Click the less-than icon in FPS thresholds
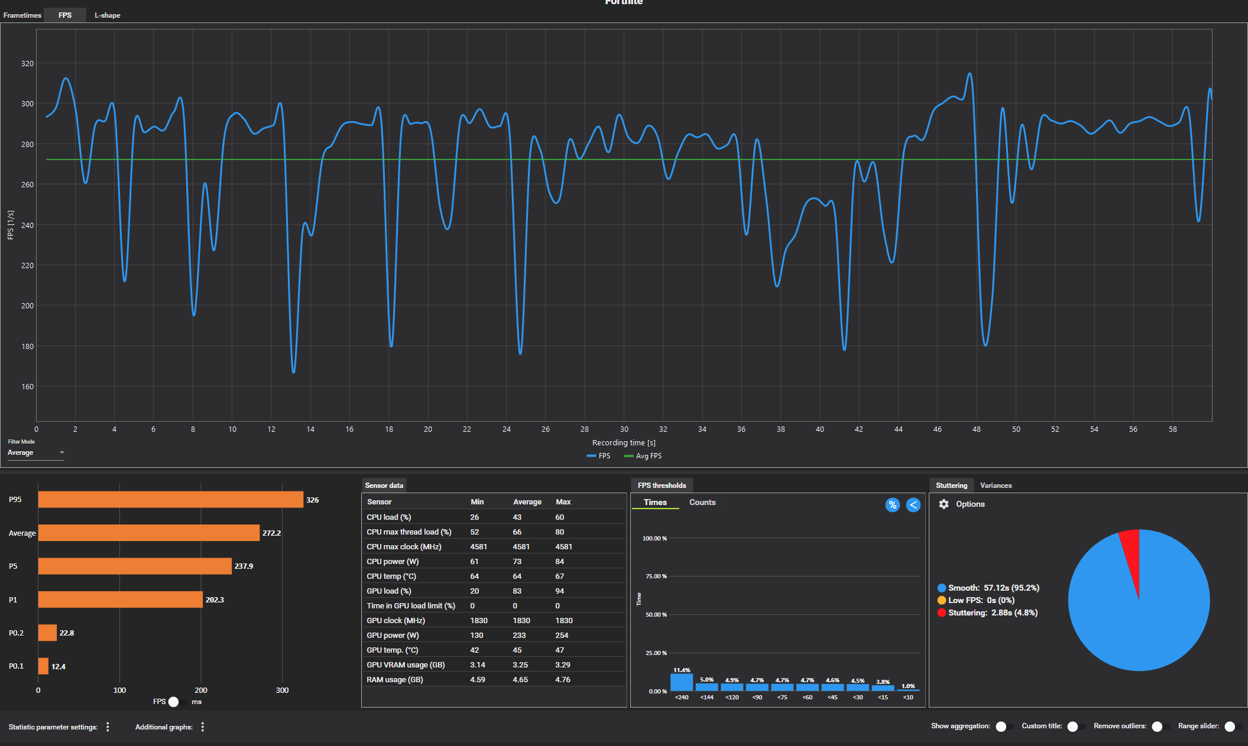The width and height of the screenshot is (1248, 746). coord(913,505)
